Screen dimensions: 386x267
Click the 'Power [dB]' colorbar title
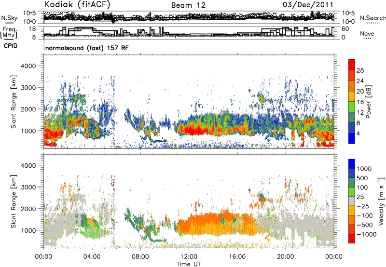(368, 102)
